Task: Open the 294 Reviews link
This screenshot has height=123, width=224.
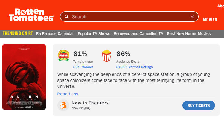Action: [83, 67]
